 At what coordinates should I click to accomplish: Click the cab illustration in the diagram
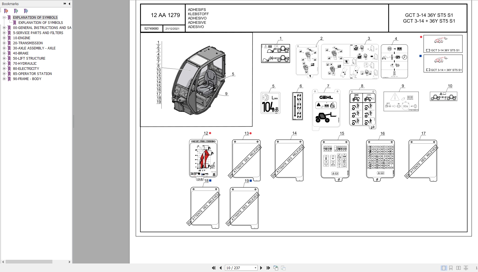[198, 80]
